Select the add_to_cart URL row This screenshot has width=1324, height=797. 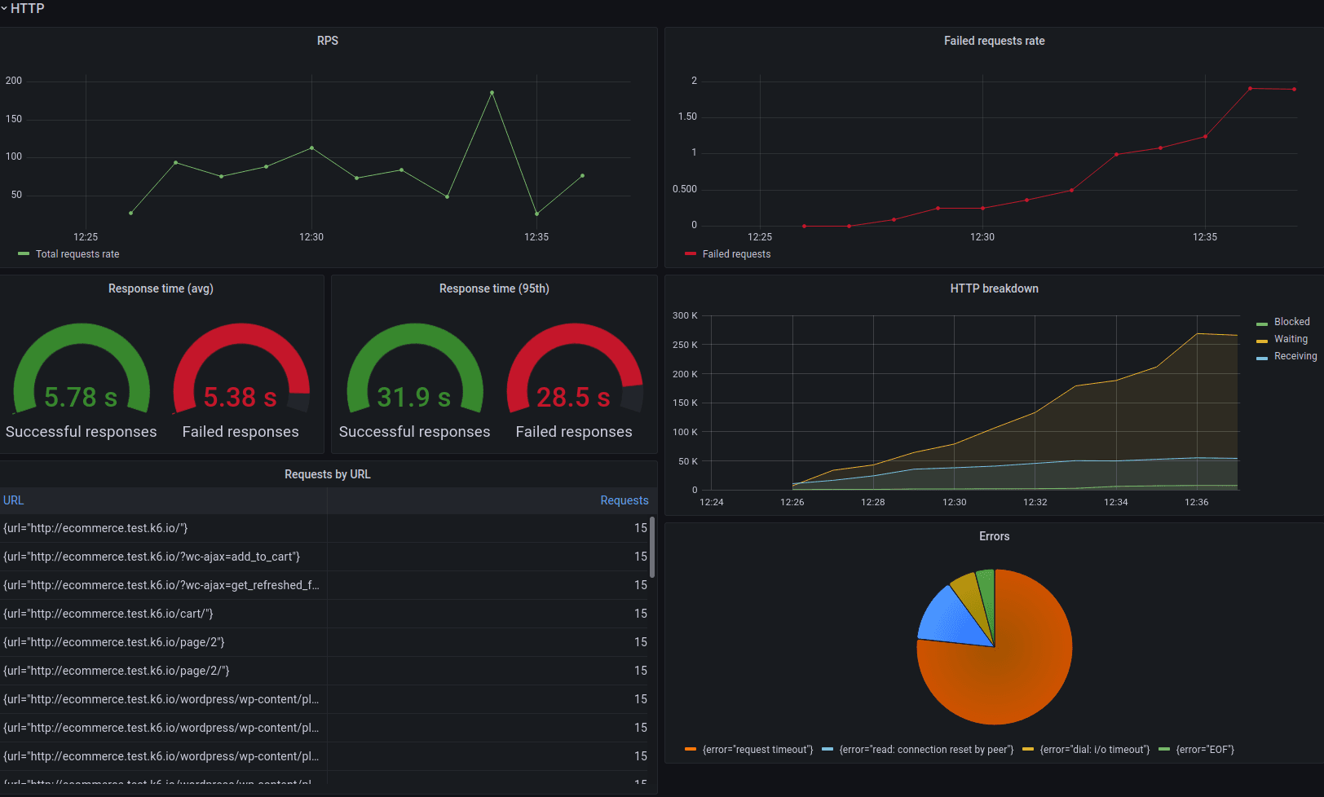(x=326, y=557)
